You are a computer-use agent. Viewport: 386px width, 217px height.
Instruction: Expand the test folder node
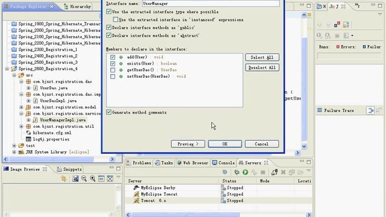14,145
